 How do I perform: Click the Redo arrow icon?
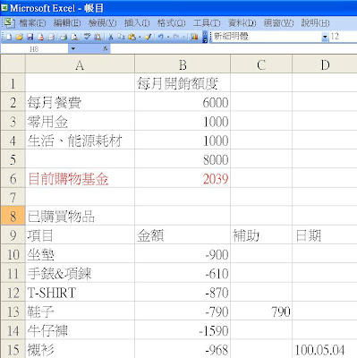pos(176,37)
